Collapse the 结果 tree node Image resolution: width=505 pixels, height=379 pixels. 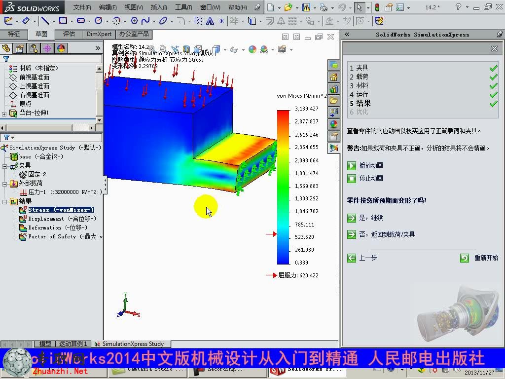click(4, 202)
